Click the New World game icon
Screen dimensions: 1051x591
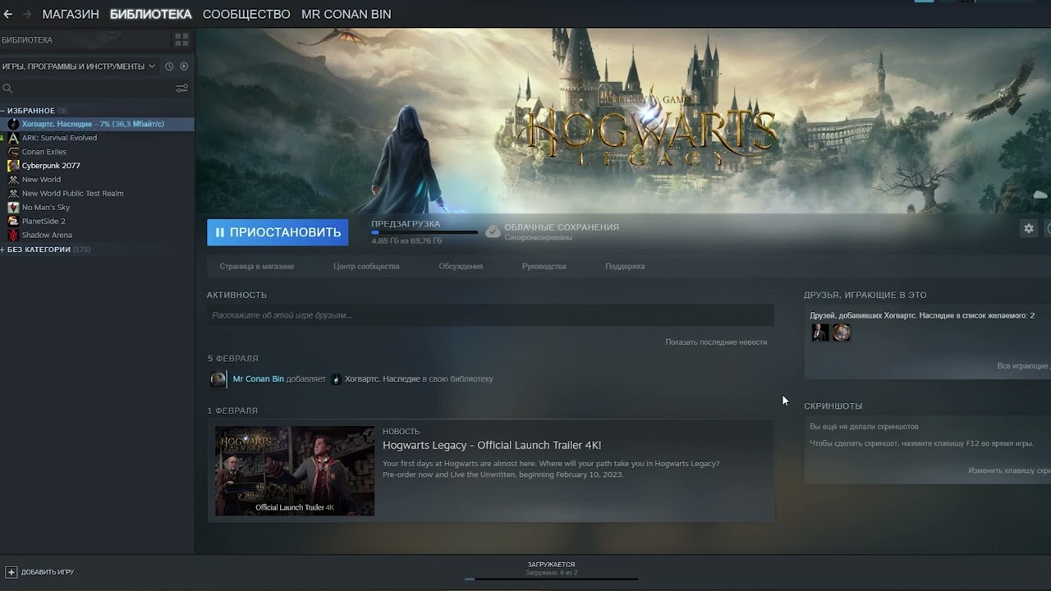coord(13,180)
